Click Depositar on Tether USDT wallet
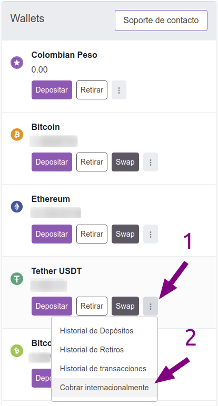The height and width of the screenshot is (406, 218). click(x=52, y=306)
